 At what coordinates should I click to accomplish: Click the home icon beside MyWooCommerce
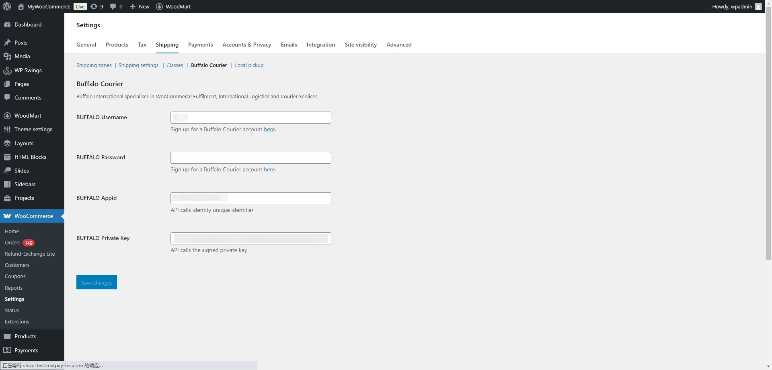(21, 6)
